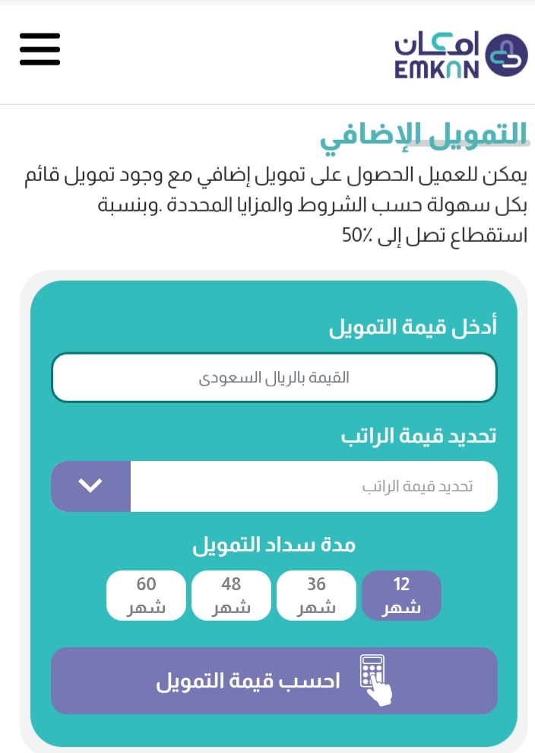Choose the 60 شهر repayment option
This screenshot has height=753, width=535.
coord(146,596)
